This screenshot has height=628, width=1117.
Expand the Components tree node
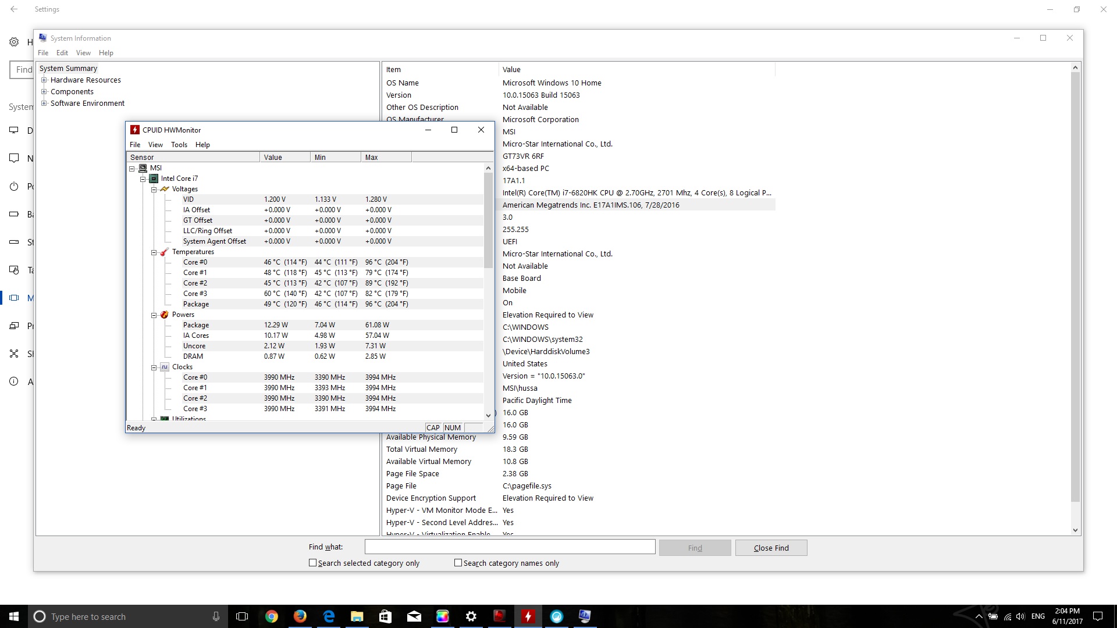[44, 92]
